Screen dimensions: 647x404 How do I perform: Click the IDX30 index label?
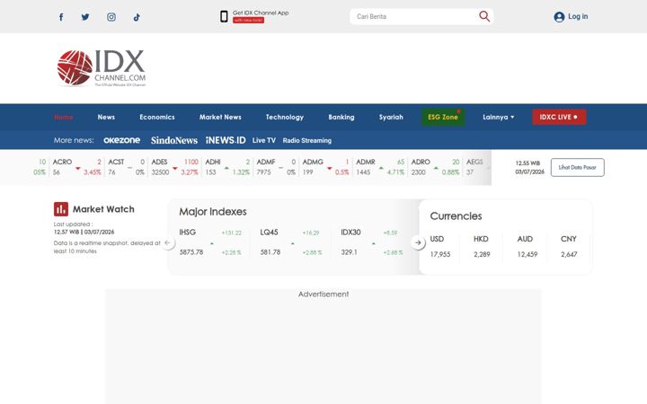[350, 233]
